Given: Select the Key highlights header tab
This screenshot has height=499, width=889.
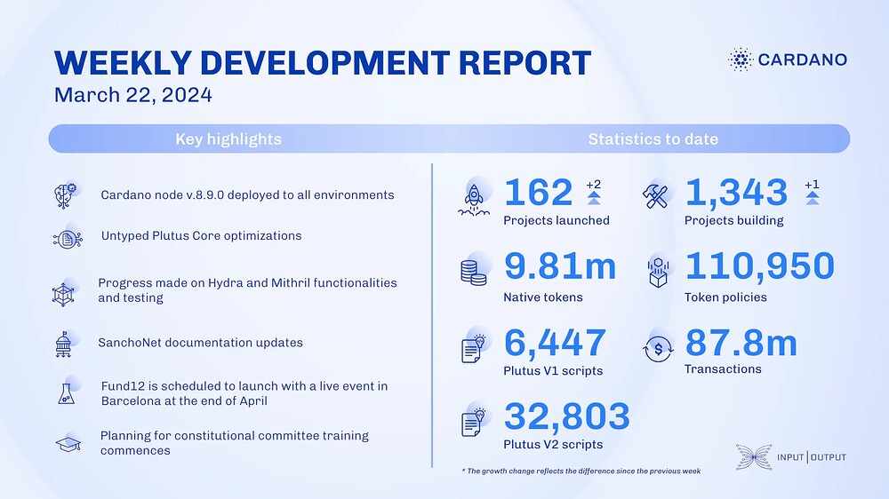Looking at the screenshot, I should (228, 139).
